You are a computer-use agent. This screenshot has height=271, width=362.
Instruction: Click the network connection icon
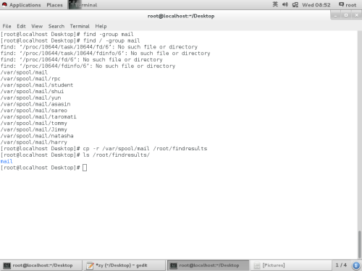pos(295,4)
